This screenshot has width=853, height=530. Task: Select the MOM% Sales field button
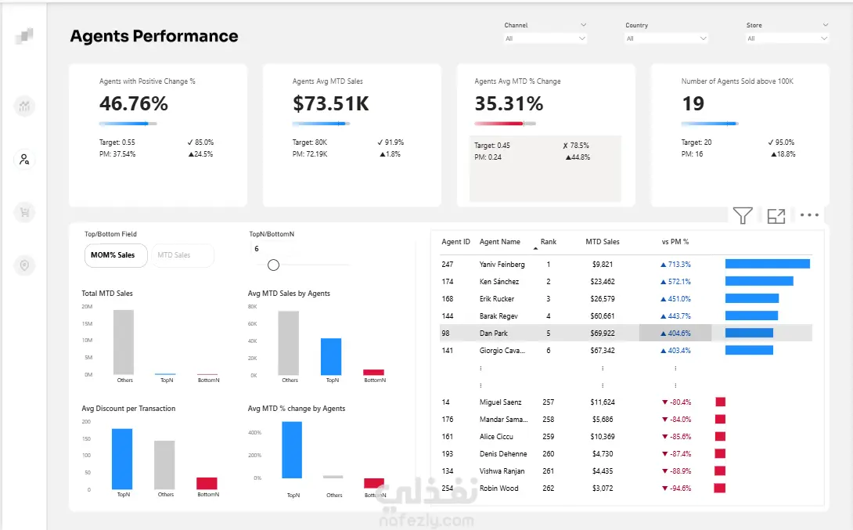tap(116, 255)
